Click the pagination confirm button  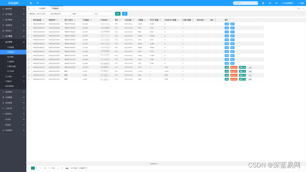[x=67, y=168]
